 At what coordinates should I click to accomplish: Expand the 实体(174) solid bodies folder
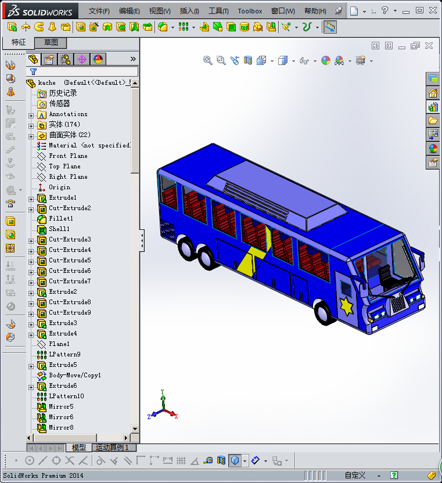(31, 126)
